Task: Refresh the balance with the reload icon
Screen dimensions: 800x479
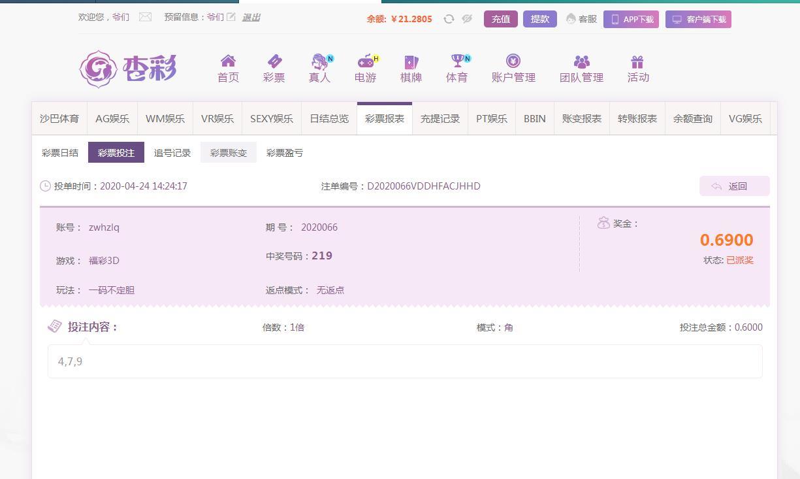Action: click(449, 19)
